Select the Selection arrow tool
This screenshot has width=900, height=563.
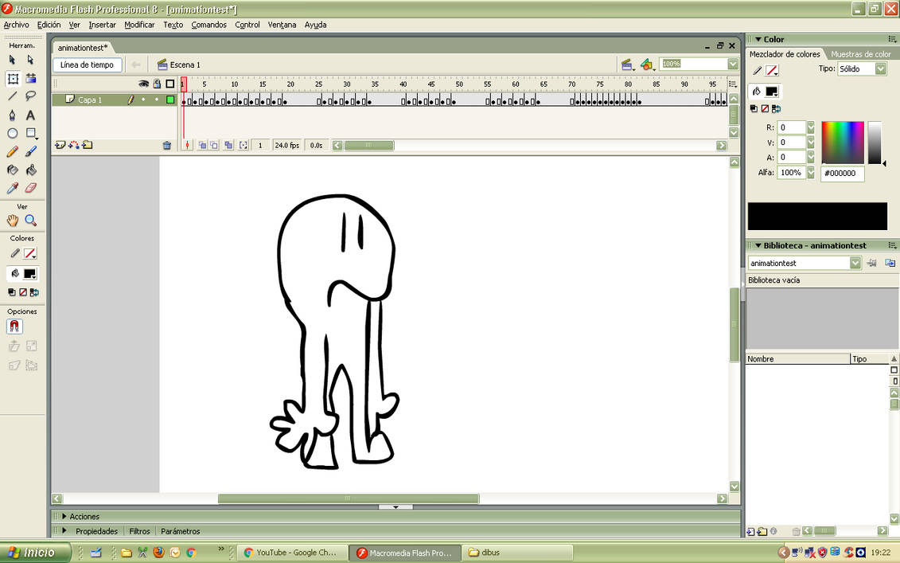13,60
